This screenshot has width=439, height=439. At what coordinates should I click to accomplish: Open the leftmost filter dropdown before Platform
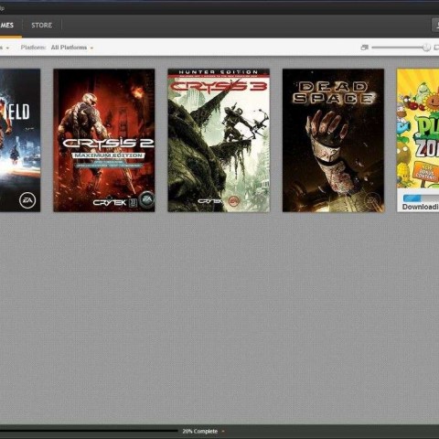click(5, 48)
